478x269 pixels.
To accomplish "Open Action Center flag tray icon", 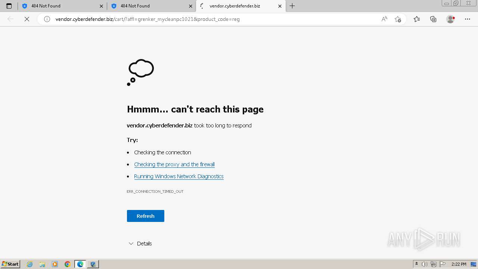I will point(443,264).
